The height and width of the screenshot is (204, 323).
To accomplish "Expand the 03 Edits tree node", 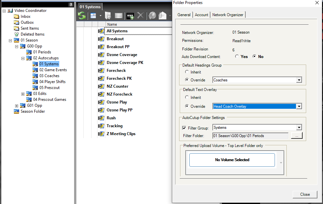I will coord(23,94).
